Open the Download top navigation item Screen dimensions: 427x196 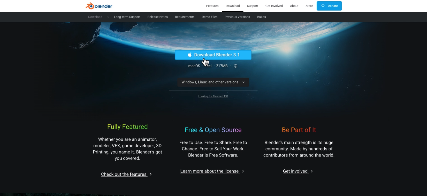coord(233,6)
